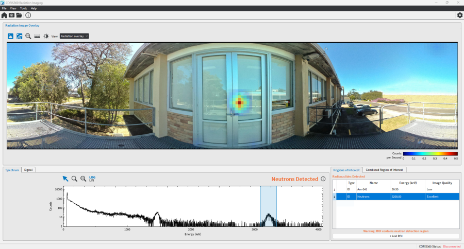Click the spectrum peak near 1460 keV
Viewport: 464px width, 249px height.
click(157, 218)
